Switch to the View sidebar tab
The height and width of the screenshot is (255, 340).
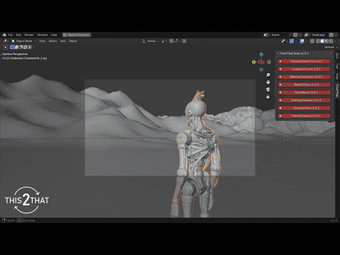tap(337, 76)
